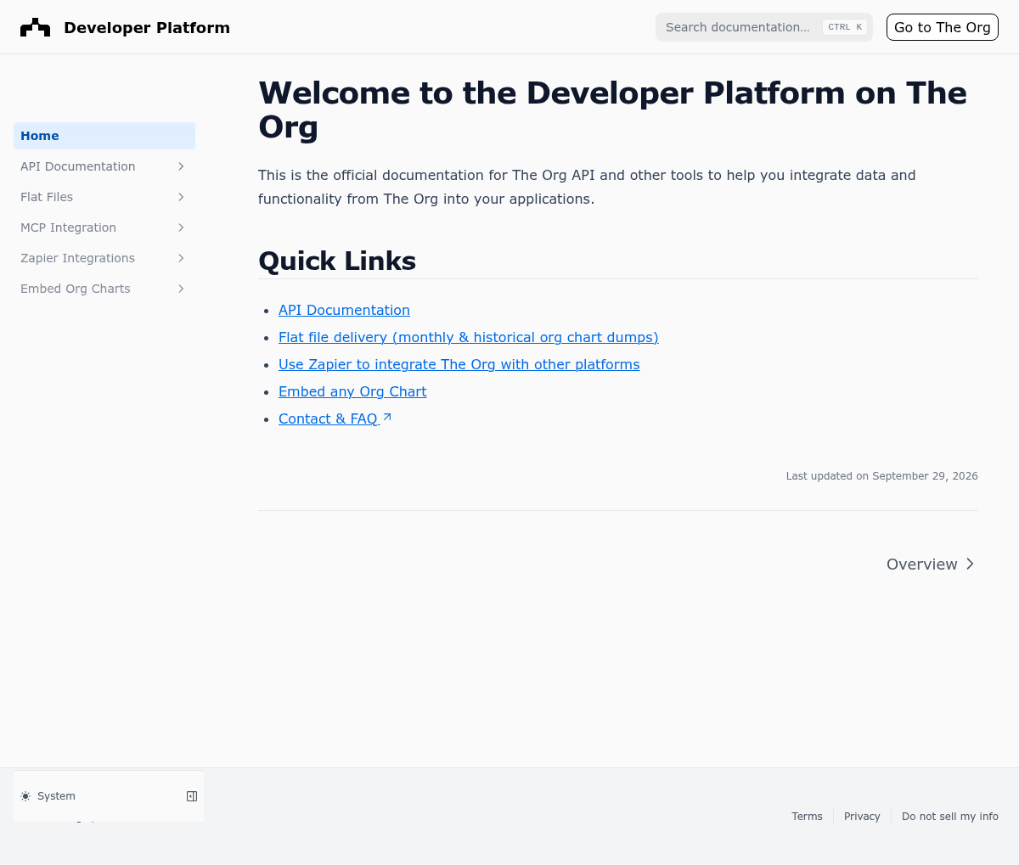Viewport: 1019px width, 865px height.
Task: Expand the API Documentation sidebar section
Action: tap(181, 166)
